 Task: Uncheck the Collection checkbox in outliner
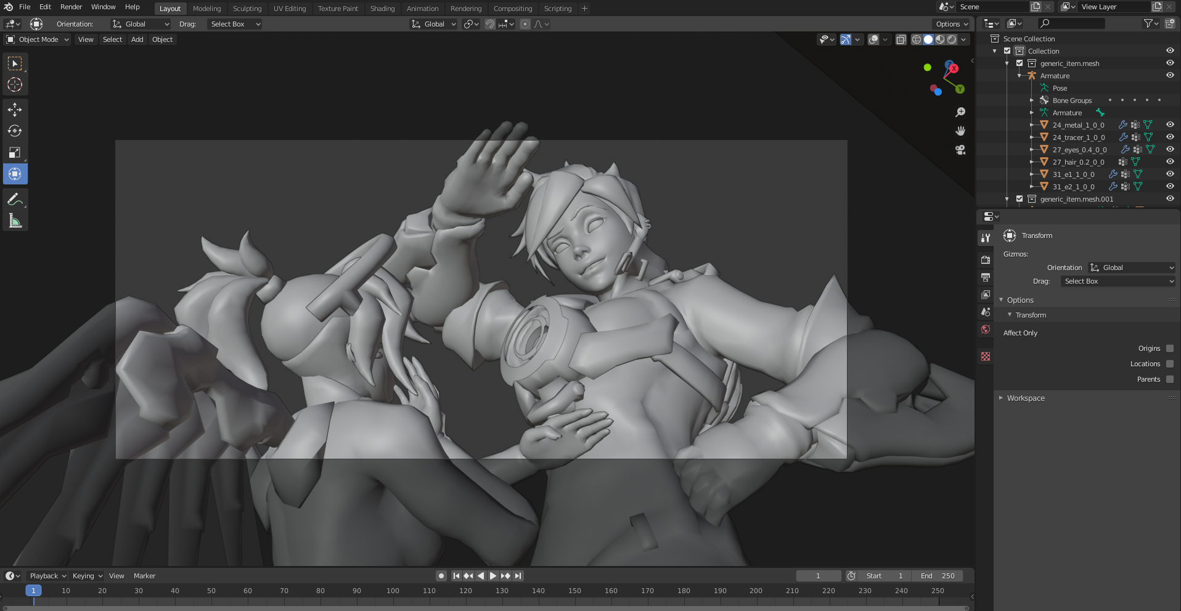1007,51
